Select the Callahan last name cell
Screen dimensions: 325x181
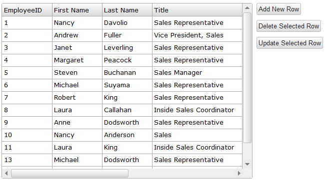pyautogui.click(x=127, y=110)
